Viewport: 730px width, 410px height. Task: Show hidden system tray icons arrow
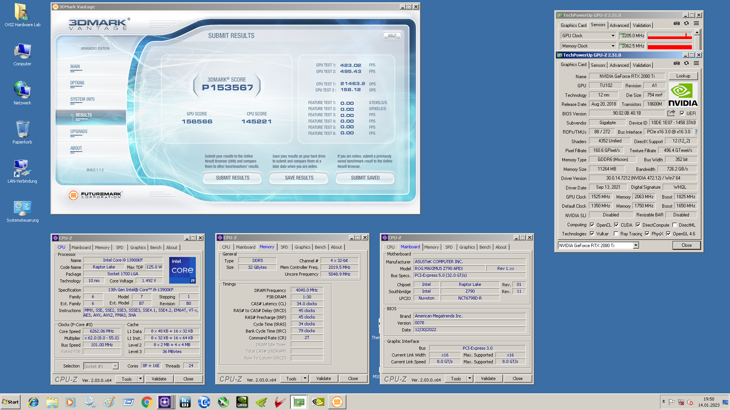(x=663, y=402)
